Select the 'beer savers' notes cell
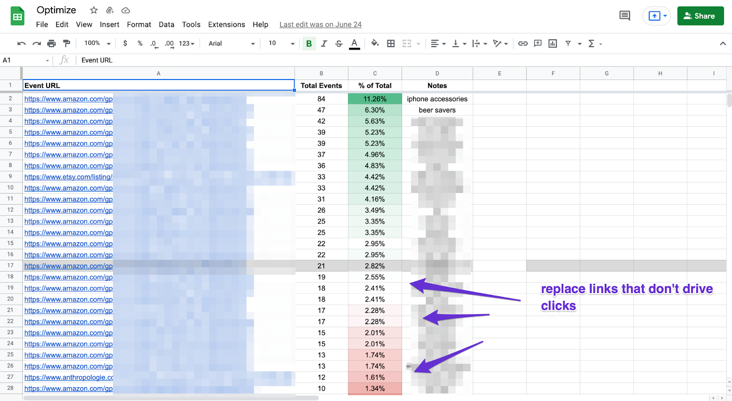732x401 pixels. [x=437, y=110]
